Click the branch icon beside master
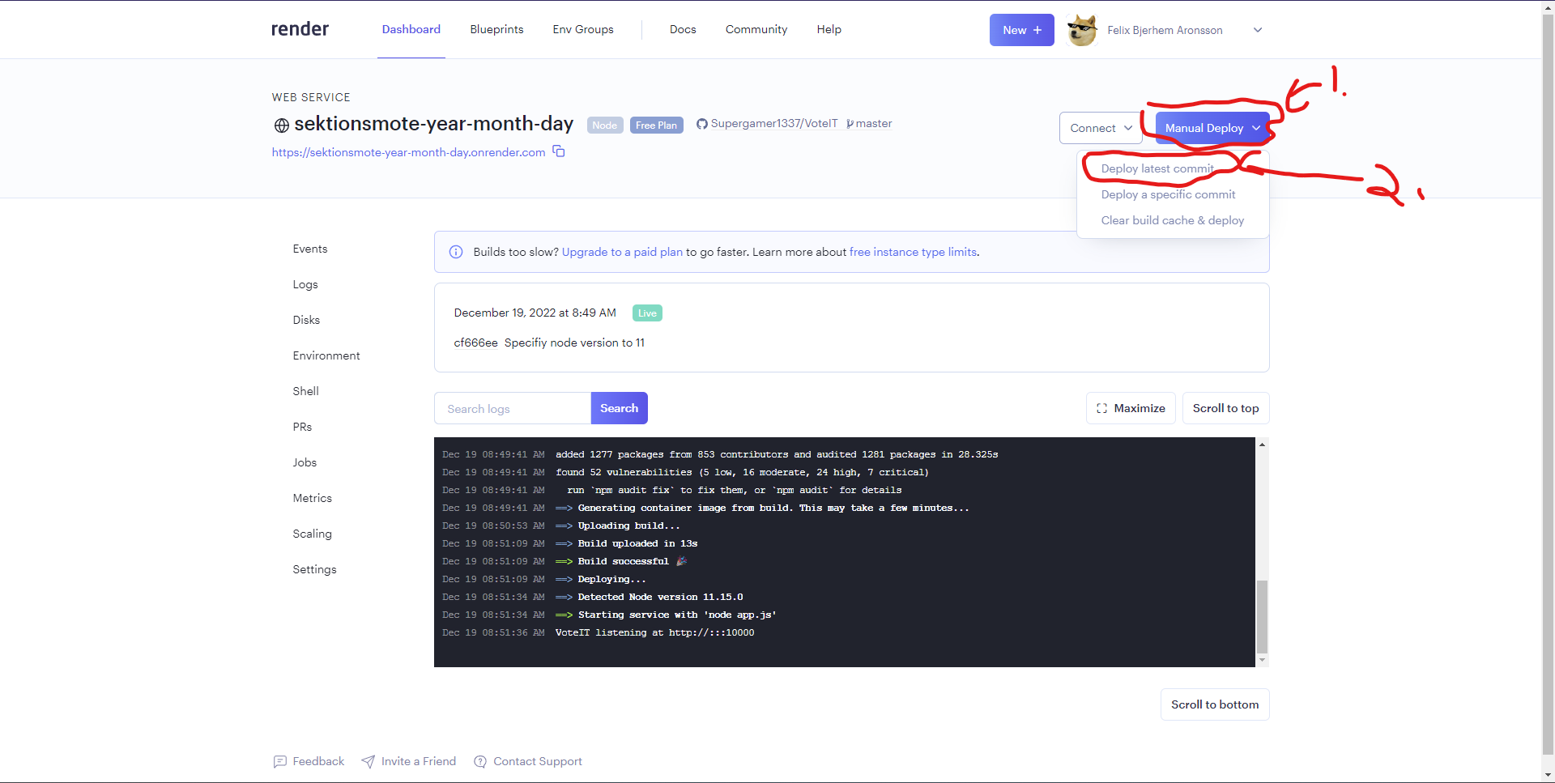1555x783 pixels. [x=850, y=124]
